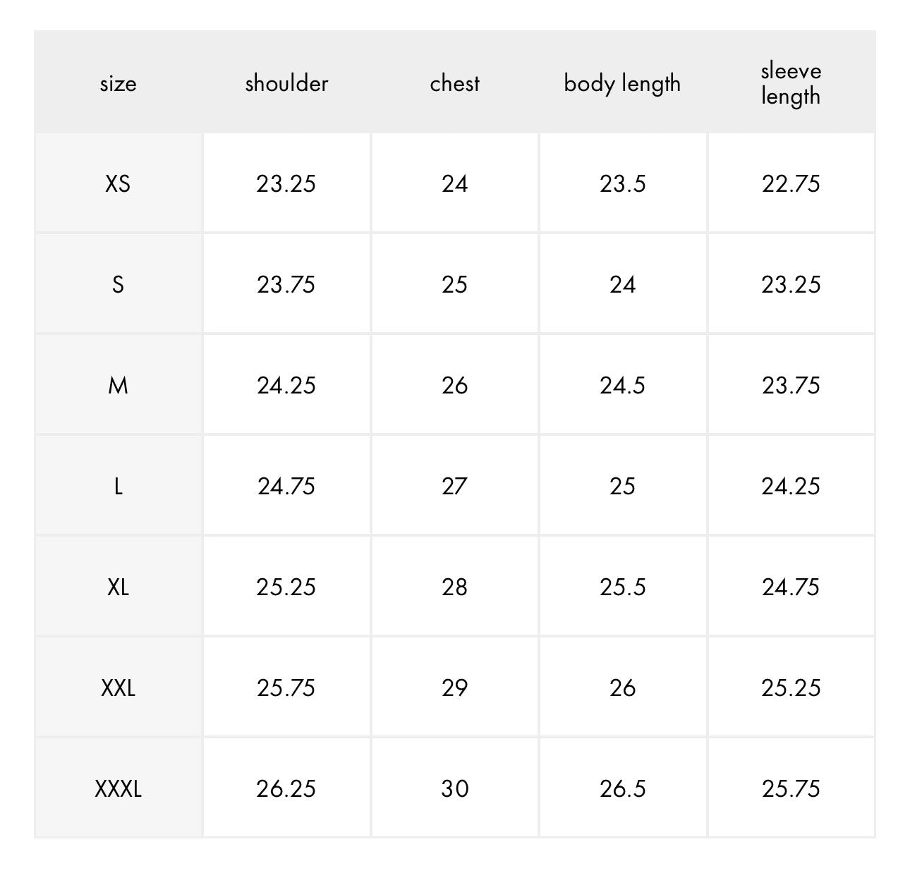Click the XL body length value 25.5

(622, 587)
